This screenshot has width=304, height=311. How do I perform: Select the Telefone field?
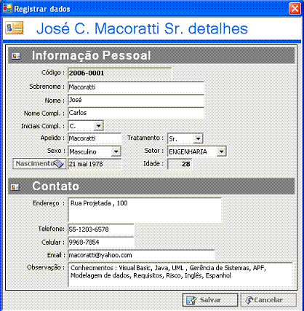point(101,229)
